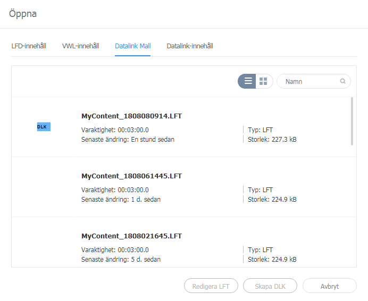Click 'Senaste ändring: 5 d. sedan' text

click(x=121, y=260)
